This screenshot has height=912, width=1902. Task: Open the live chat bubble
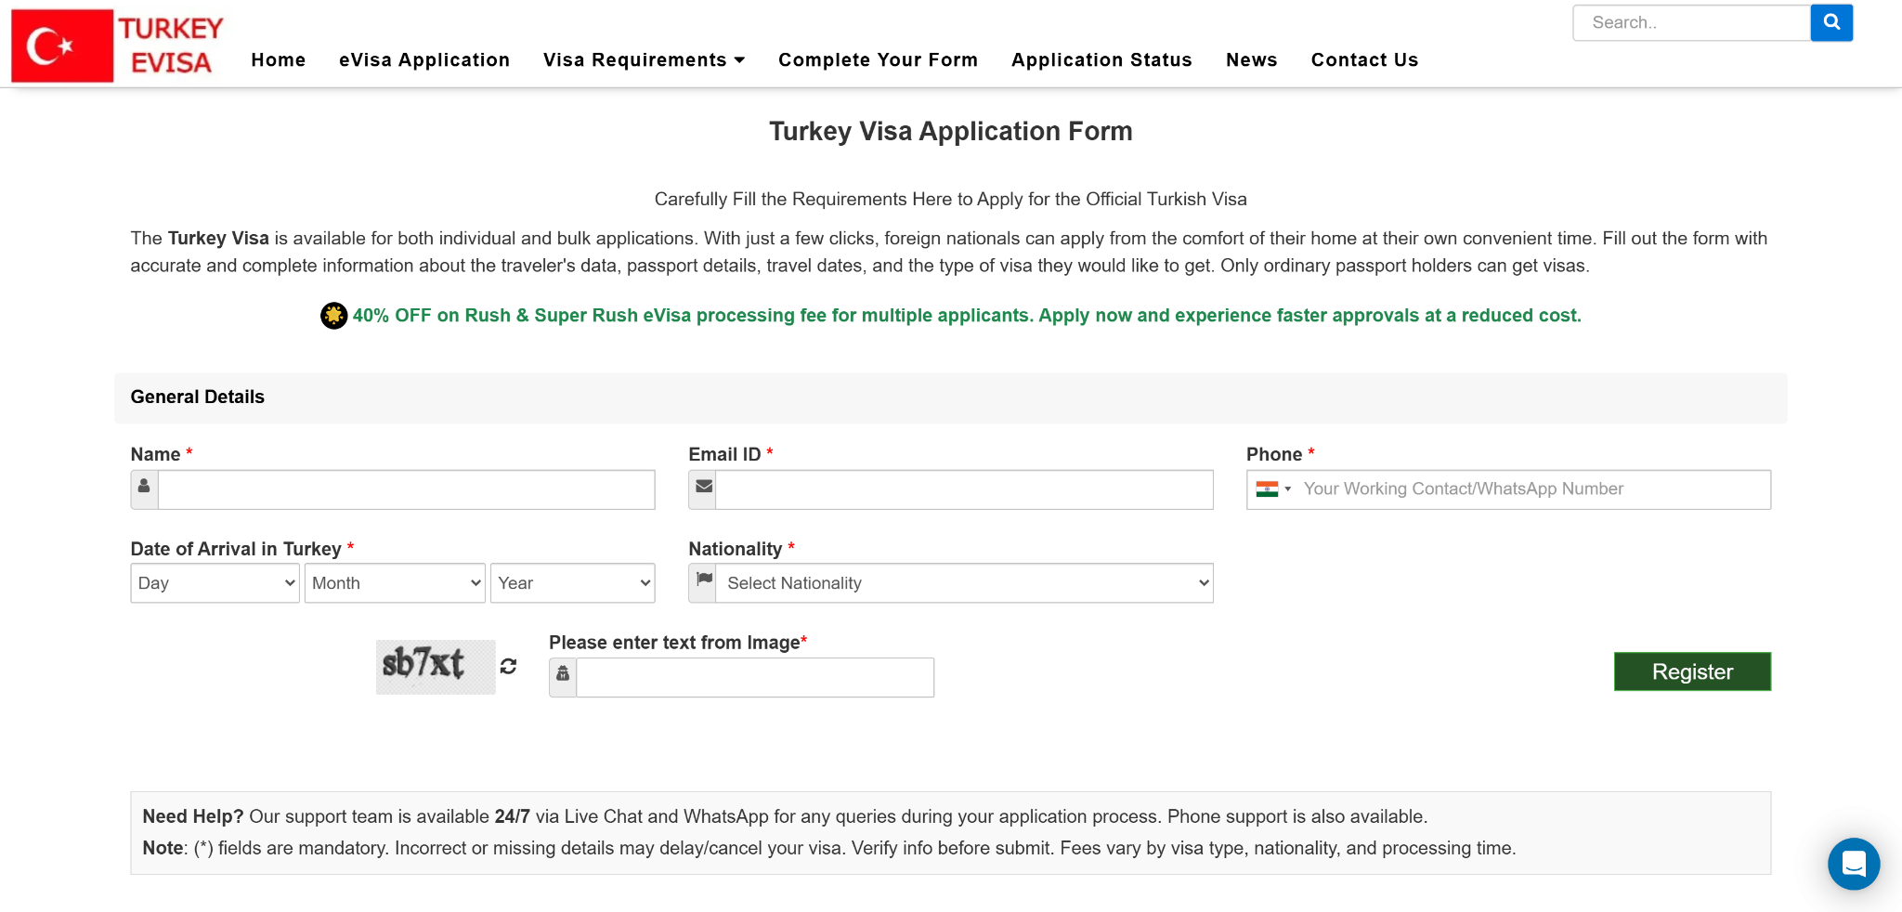[x=1853, y=864]
